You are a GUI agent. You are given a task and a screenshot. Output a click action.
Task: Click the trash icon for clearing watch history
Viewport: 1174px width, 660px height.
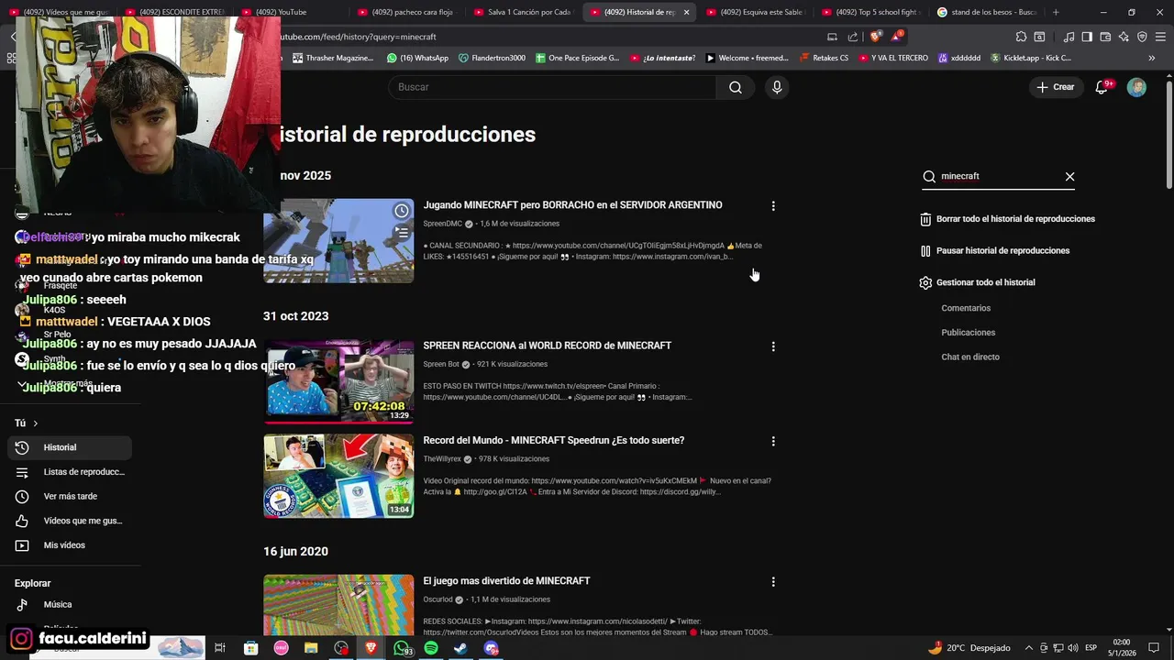click(925, 219)
